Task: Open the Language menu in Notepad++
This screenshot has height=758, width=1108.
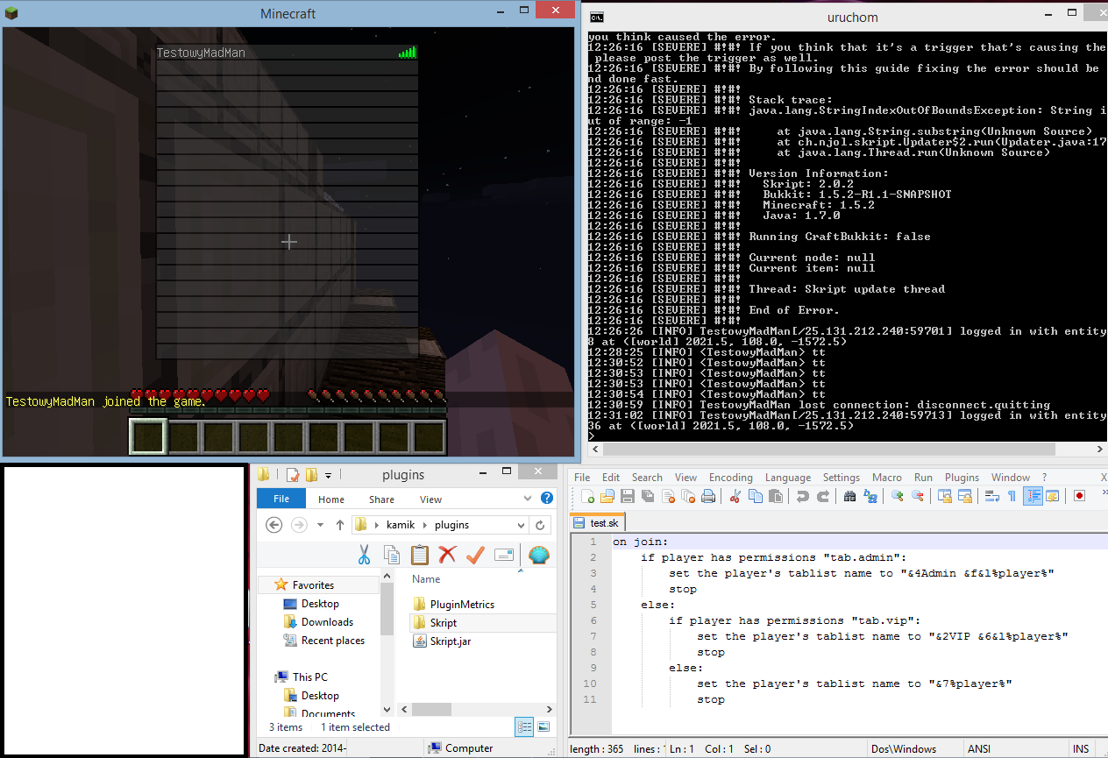Action: 788,478
